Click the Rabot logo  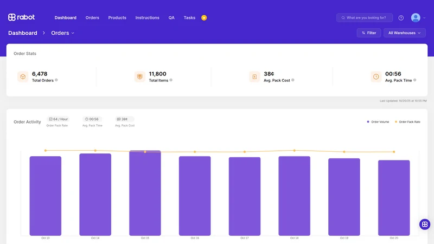[x=21, y=17]
